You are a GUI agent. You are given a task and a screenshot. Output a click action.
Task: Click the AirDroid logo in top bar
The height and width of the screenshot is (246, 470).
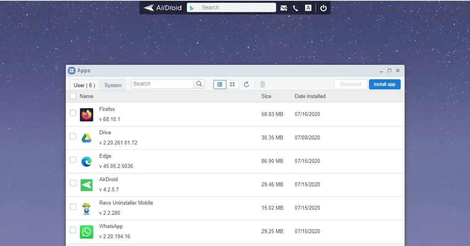pos(163,7)
